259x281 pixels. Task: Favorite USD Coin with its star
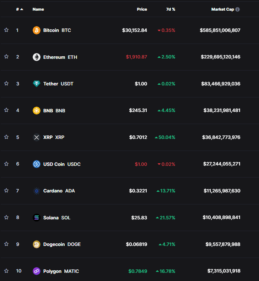tap(6, 164)
